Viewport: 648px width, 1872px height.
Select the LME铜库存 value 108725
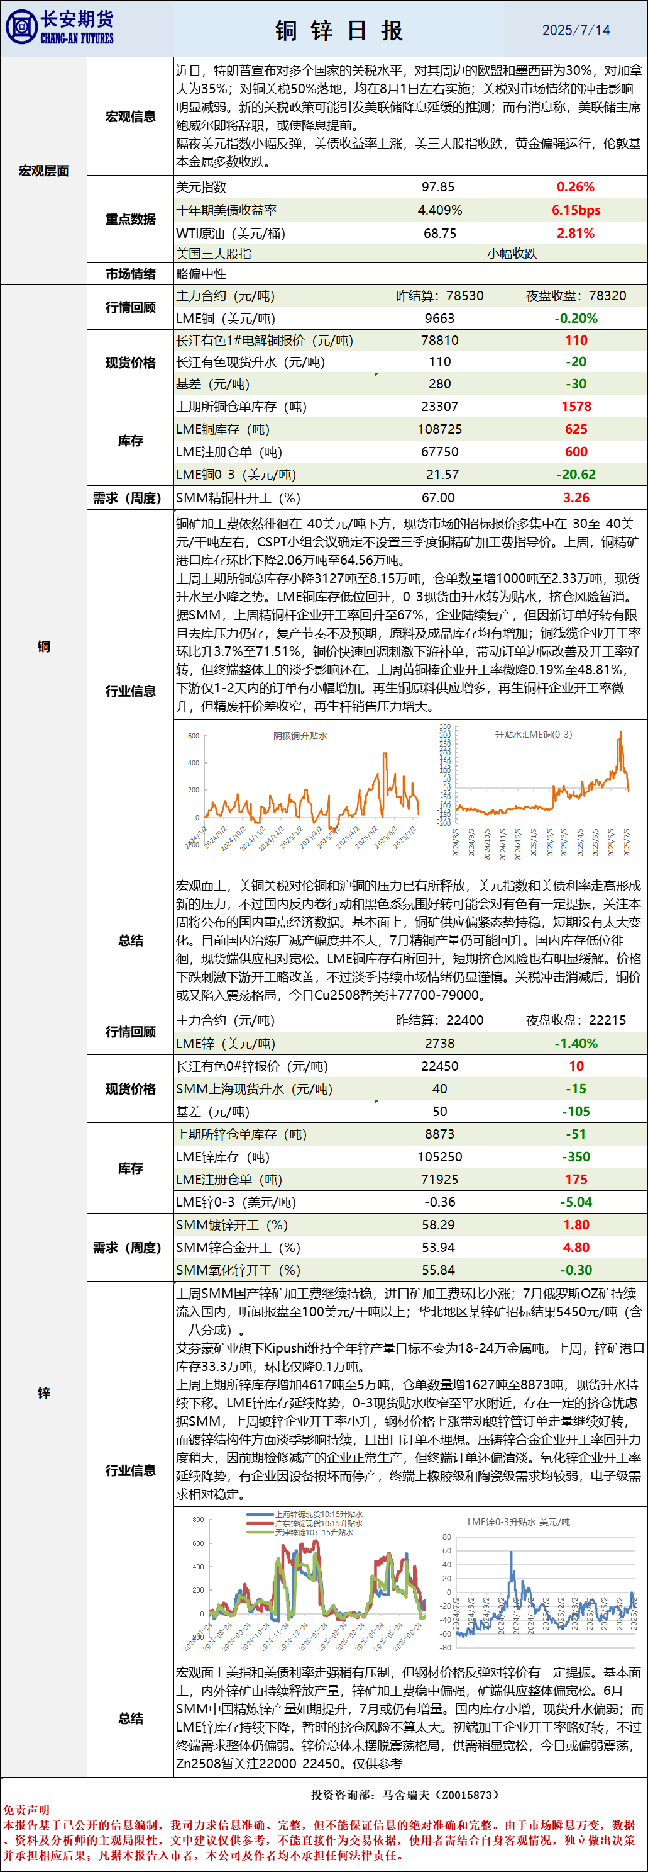click(x=440, y=429)
